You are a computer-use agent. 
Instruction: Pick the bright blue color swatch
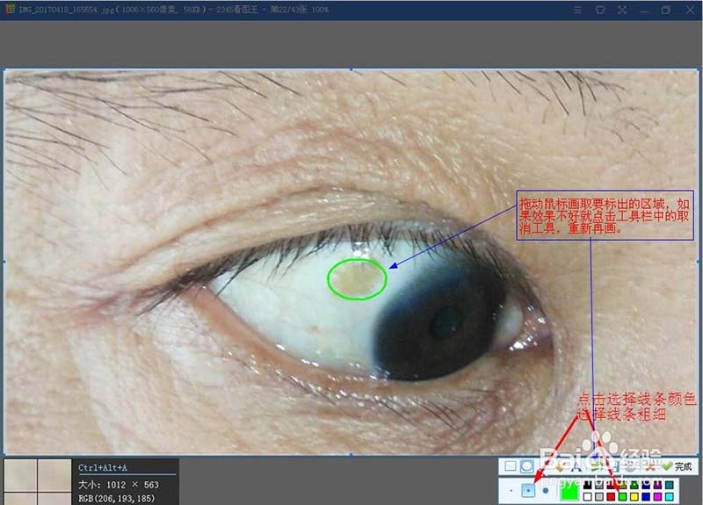tap(646, 497)
